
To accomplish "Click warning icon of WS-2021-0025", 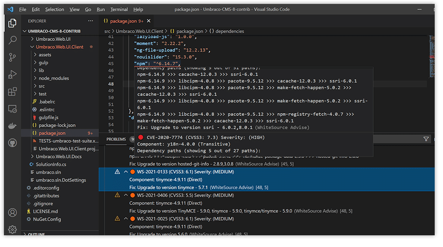I will point(117,219).
